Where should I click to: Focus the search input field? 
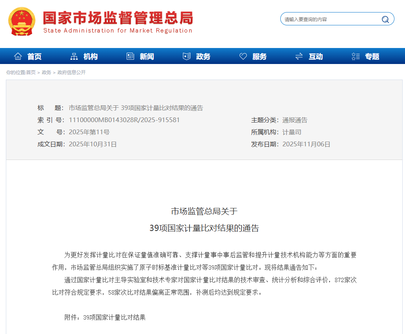coord(330,20)
